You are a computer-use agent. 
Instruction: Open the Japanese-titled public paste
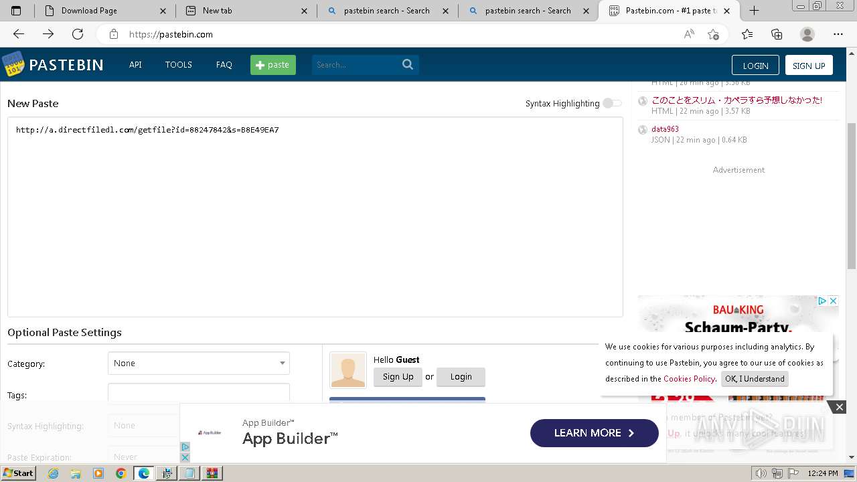click(x=736, y=100)
